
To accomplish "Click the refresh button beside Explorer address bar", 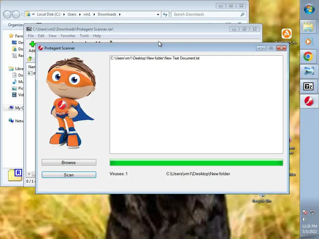I will (165, 14).
